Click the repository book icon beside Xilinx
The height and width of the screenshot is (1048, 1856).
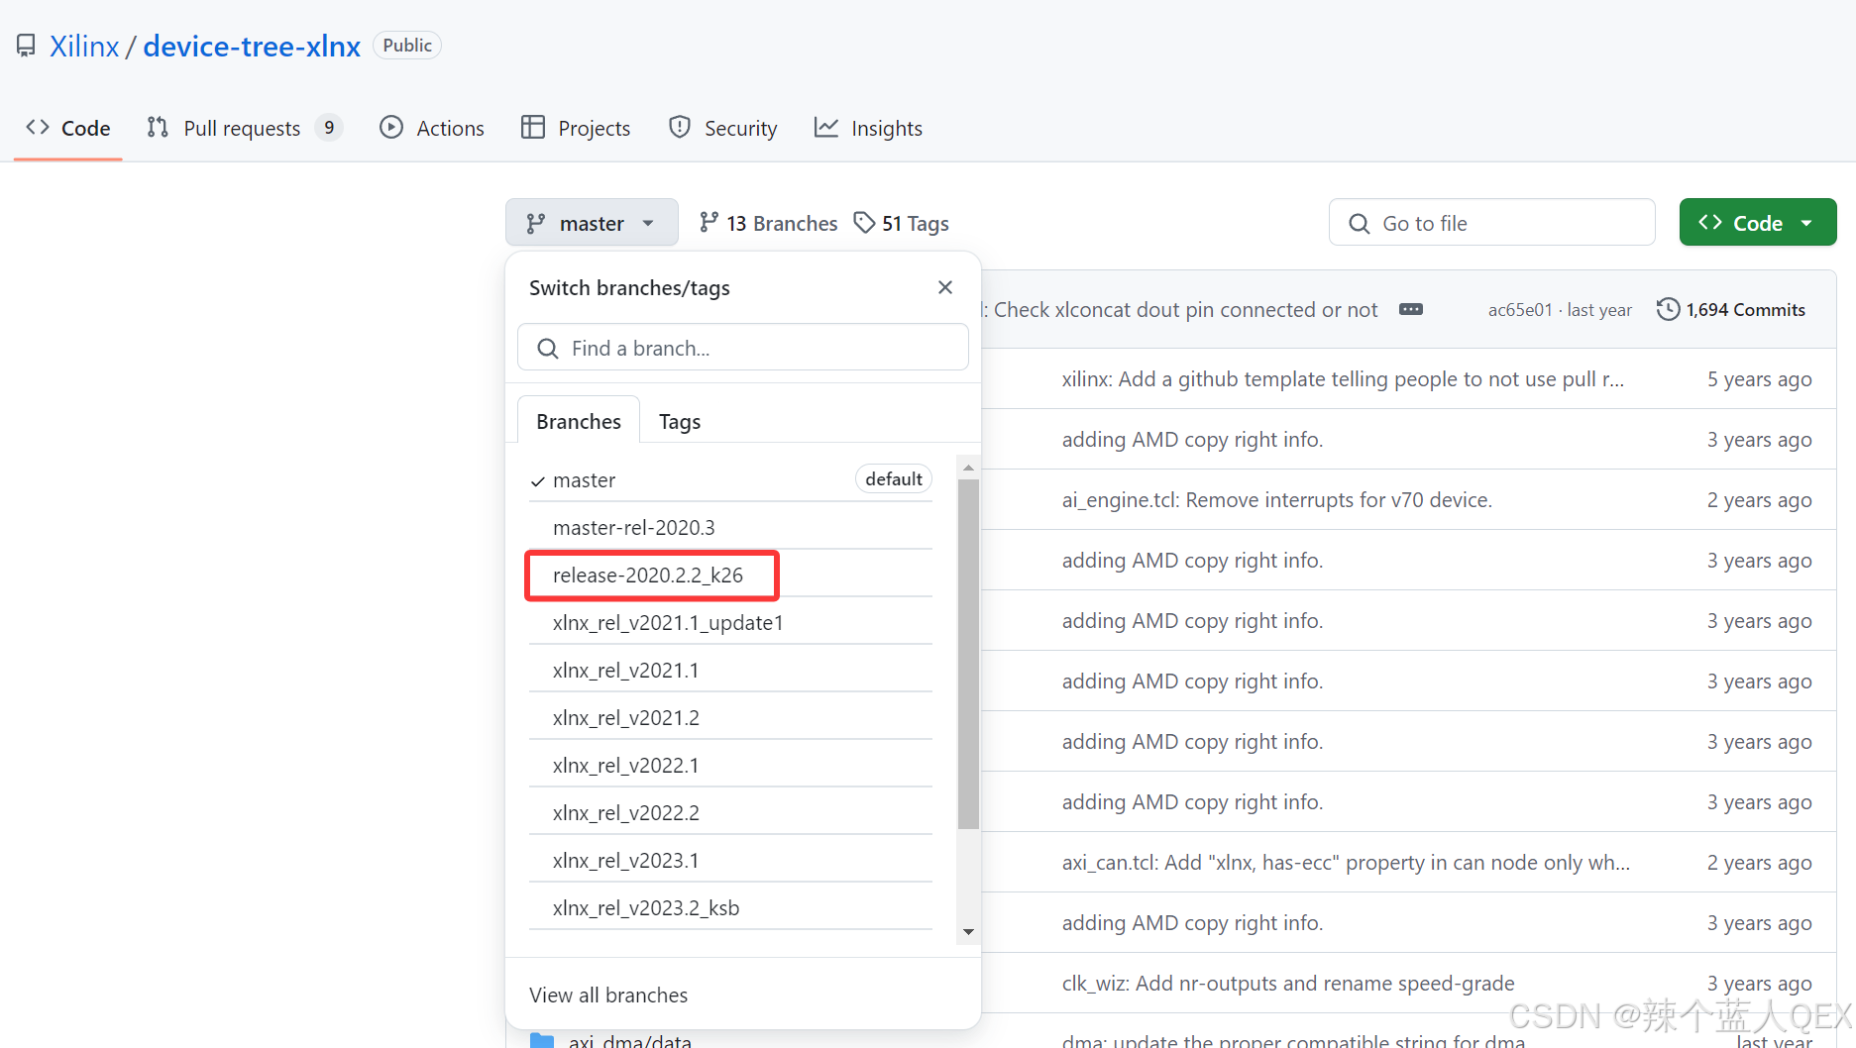[x=26, y=46]
